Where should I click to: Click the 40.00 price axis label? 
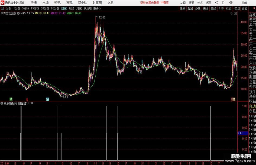[x=244, y=22]
